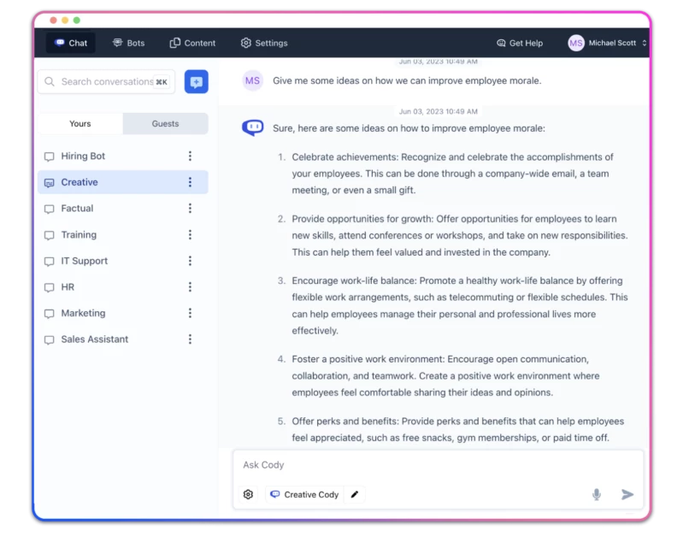
Task: Open the Bots section from the top bar
Action: [128, 43]
